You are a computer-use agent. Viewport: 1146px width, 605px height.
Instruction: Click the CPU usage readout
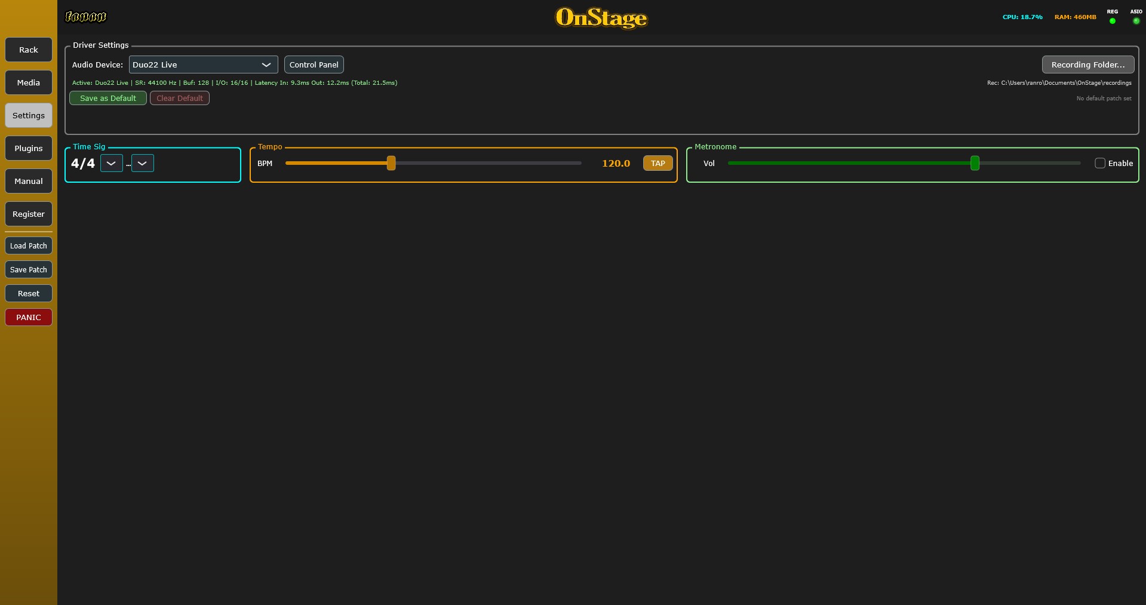(1022, 17)
